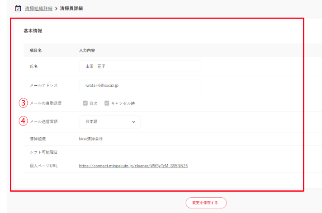Click the red circled number ③ marker
Viewport: 322px width, 213px height.
coord(23,103)
